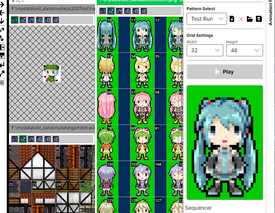Image resolution: width=275 pixels, height=213 pixels.
Task: Select x1 zoom in the itracia tileset panel
Action: [14, 139]
